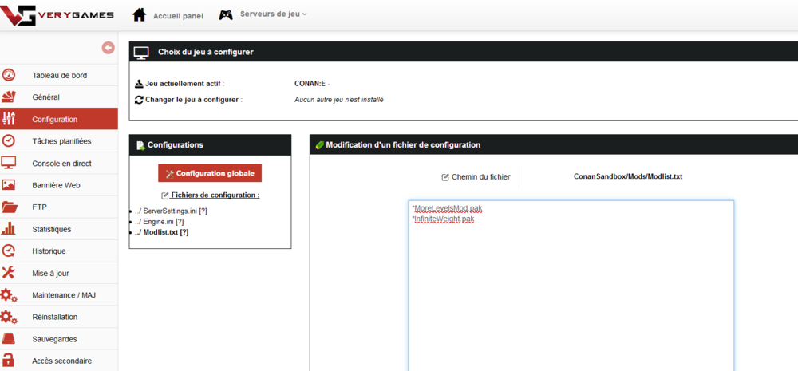The width and height of the screenshot is (798, 371).
Task: Click the FTP folder icon
Action: [x=9, y=207]
